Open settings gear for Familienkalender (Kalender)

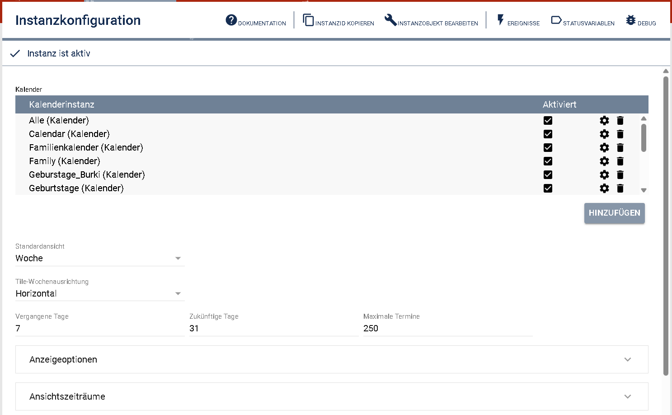604,148
